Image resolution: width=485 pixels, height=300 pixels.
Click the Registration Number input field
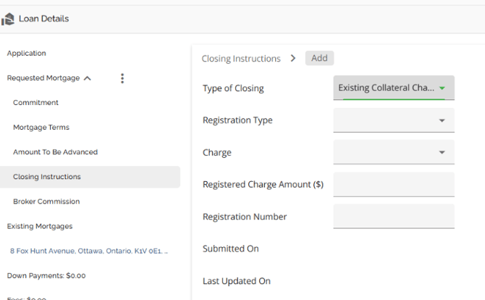point(394,216)
